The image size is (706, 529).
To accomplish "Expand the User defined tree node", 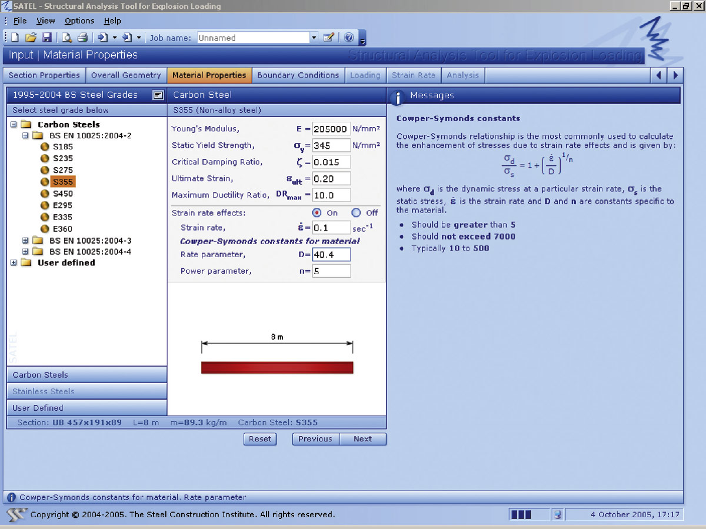I will (x=14, y=263).
